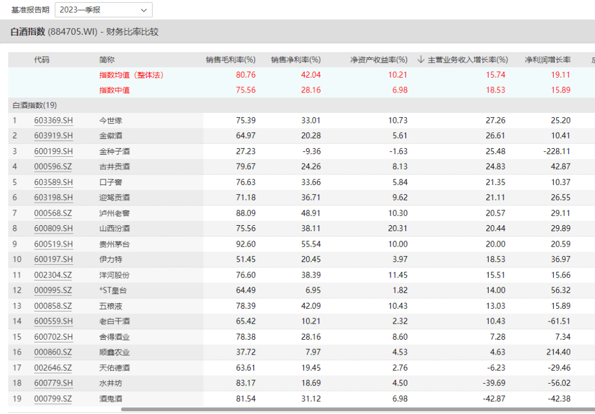595x414 pixels.
Task: Select the 水井坊 name cell
Action: point(111,383)
